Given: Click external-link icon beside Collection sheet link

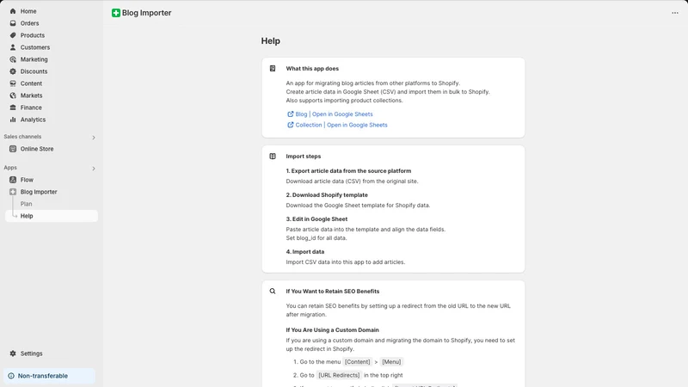Looking at the screenshot, I should point(290,125).
